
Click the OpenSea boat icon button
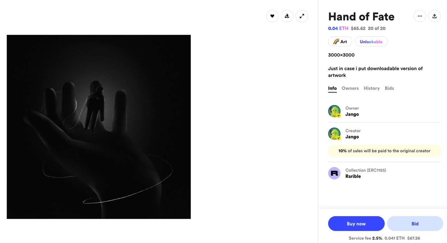(x=287, y=16)
